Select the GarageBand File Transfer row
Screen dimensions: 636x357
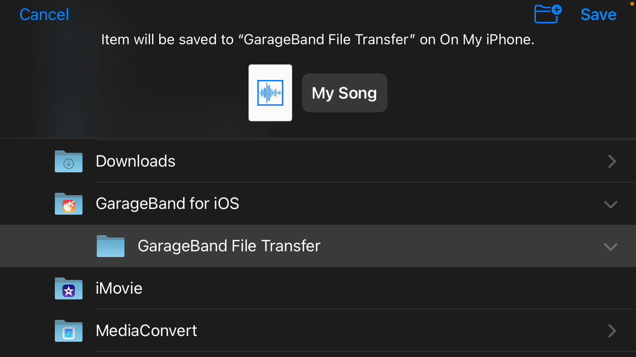[229, 246]
